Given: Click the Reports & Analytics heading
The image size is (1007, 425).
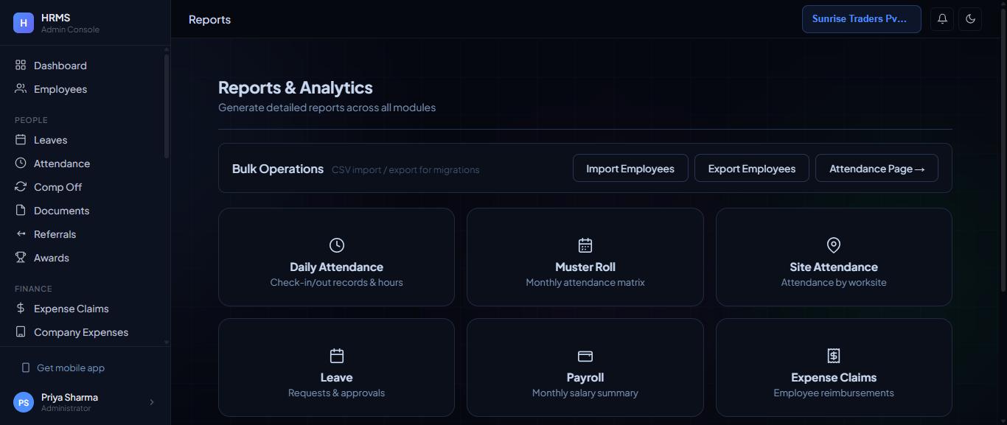Looking at the screenshot, I should [296, 88].
